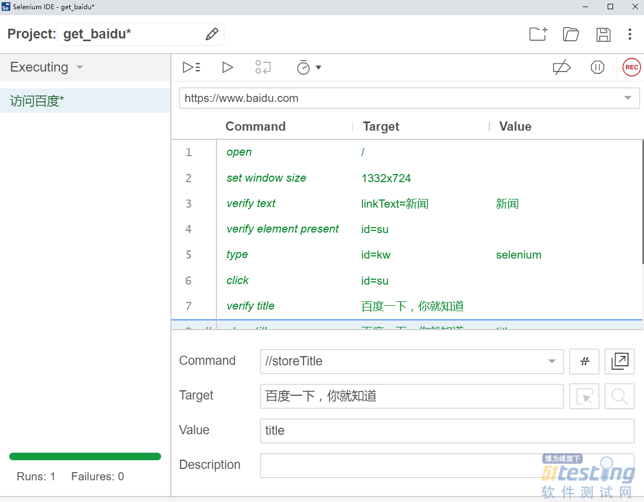Click the Runs: 1 counter
Viewport: 644px width, 502px height.
point(36,477)
